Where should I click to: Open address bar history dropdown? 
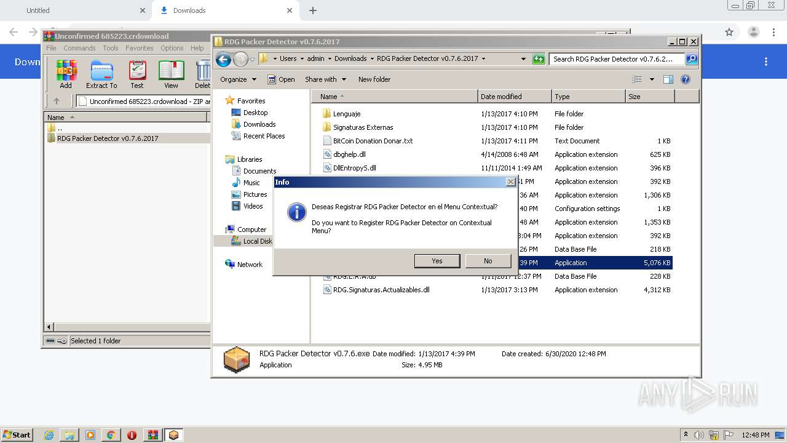[x=523, y=59]
